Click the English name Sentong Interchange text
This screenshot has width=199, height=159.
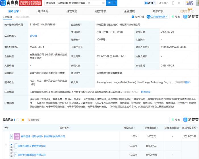pos(134,82)
